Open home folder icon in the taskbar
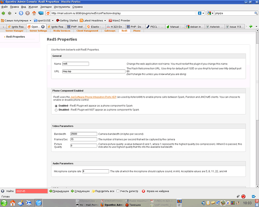 coord(12,203)
